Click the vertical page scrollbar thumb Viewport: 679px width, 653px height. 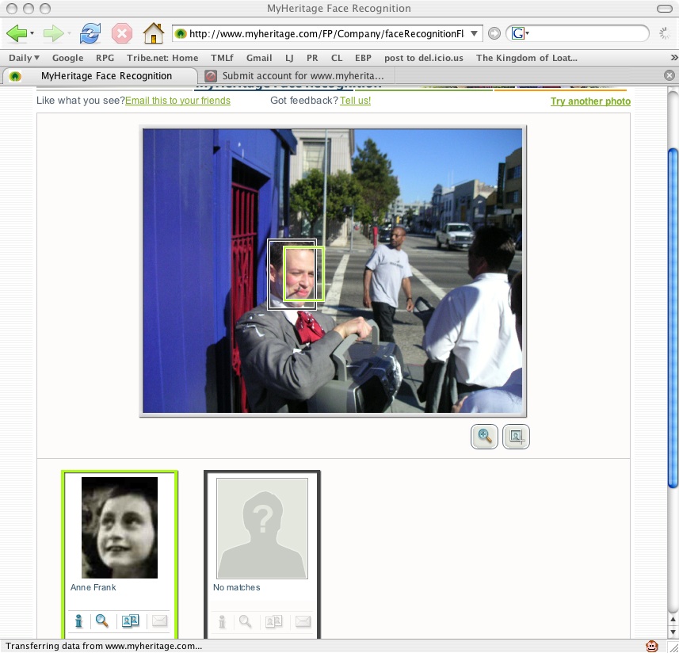[673, 317]
